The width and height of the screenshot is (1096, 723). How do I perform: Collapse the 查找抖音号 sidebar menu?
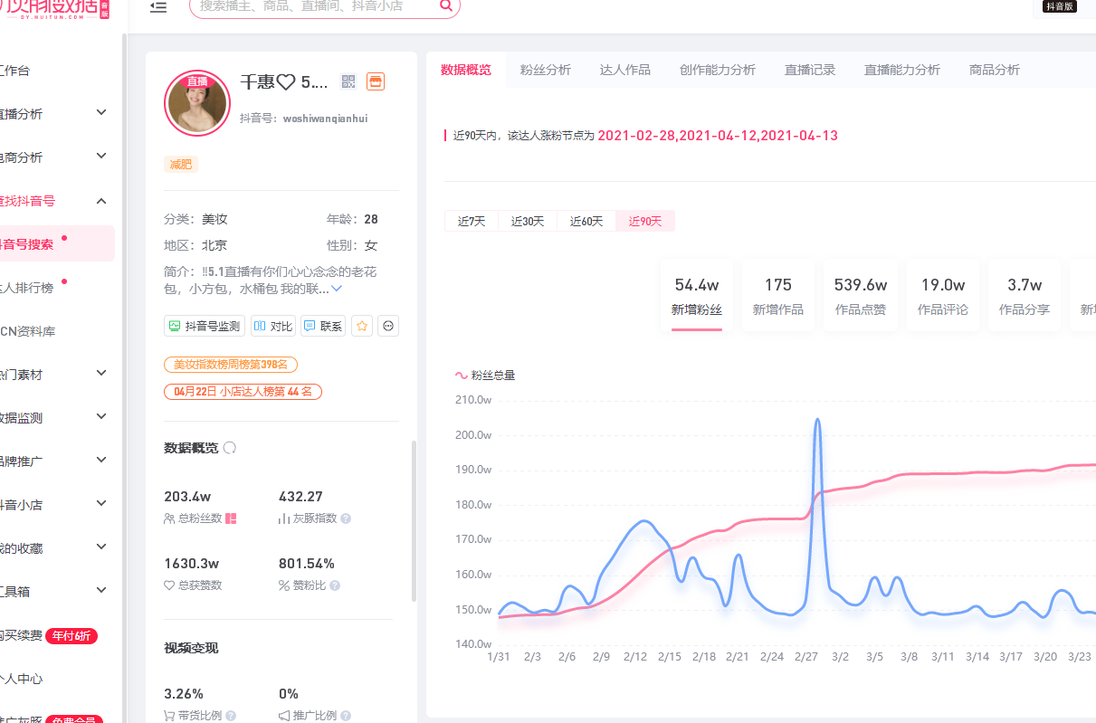(101, 200)
